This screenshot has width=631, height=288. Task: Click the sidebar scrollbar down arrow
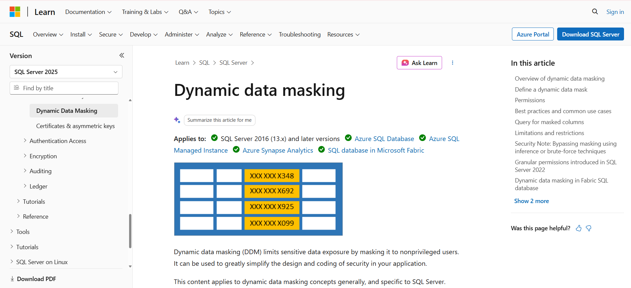coord(130,266)
